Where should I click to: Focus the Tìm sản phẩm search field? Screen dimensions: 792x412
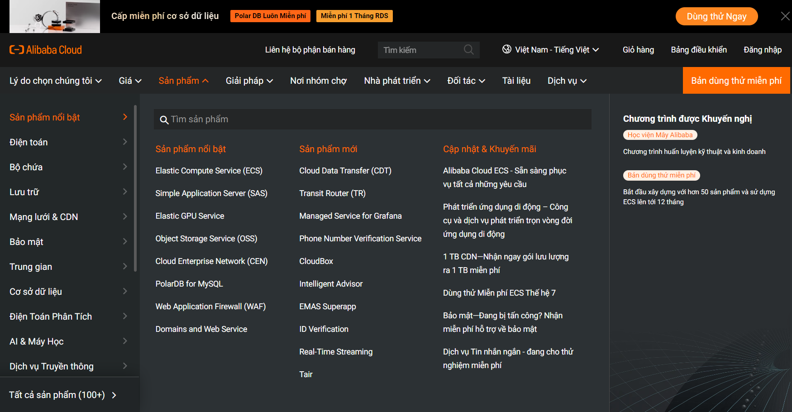pyautogui.click(x=372, y=119)
